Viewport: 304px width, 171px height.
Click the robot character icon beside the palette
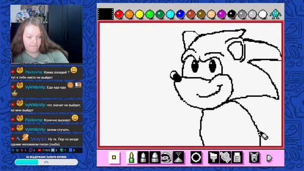275,14
